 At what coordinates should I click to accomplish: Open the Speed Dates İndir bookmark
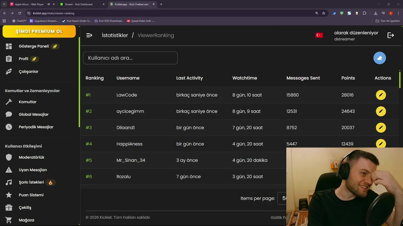coord(140,21)
